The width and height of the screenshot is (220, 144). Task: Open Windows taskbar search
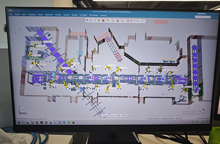[24, 122]
